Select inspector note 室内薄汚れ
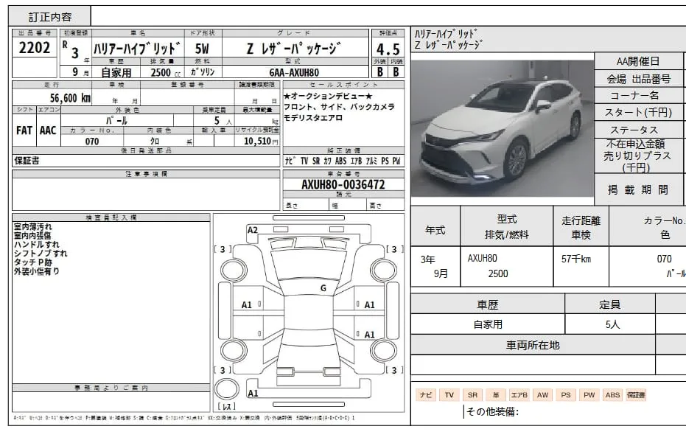 (33, 226)
